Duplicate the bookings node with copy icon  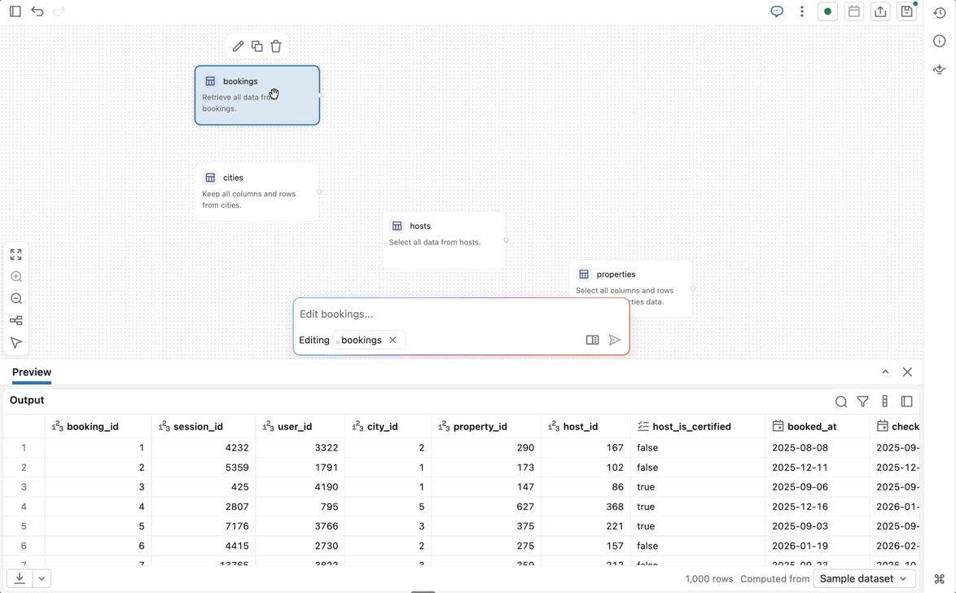(257, 46)
